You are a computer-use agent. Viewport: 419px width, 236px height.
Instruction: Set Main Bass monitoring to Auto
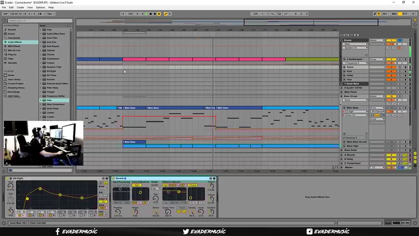point(377,115)
